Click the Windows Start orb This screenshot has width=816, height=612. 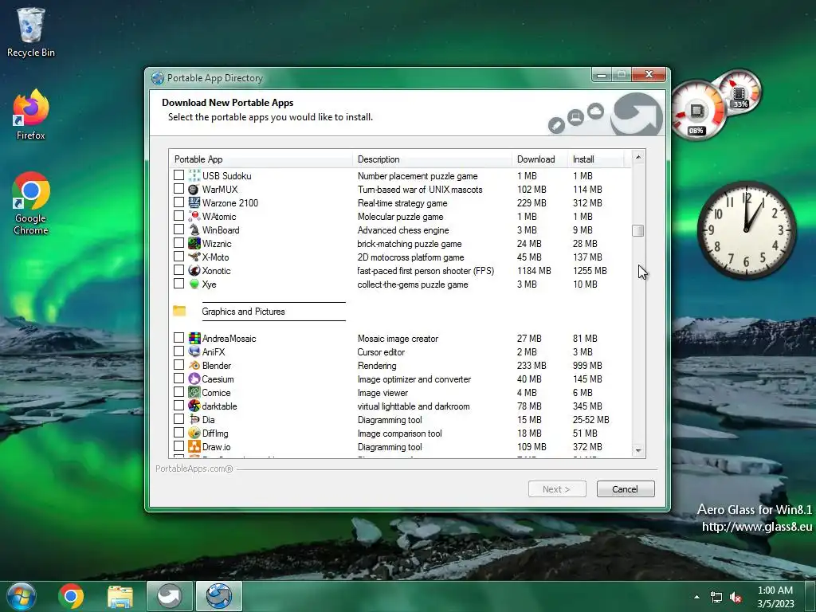22,596
